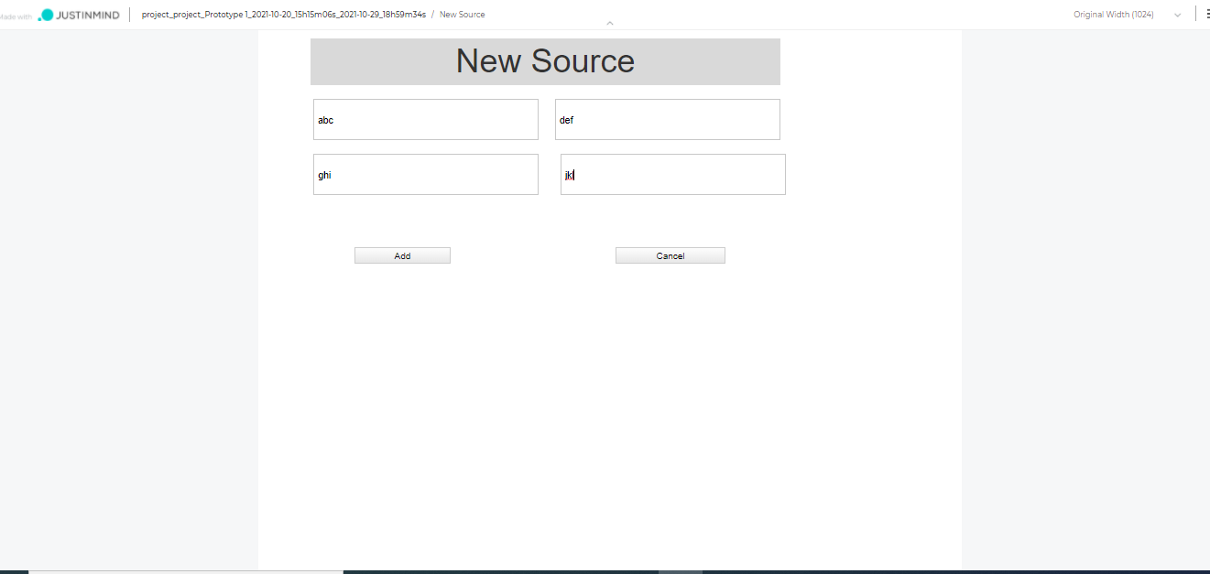Screen dimensions: 1210x574
Task: Select the project prototype name breadcrumb
Action: pyautogui.click(x=283, y=15)
